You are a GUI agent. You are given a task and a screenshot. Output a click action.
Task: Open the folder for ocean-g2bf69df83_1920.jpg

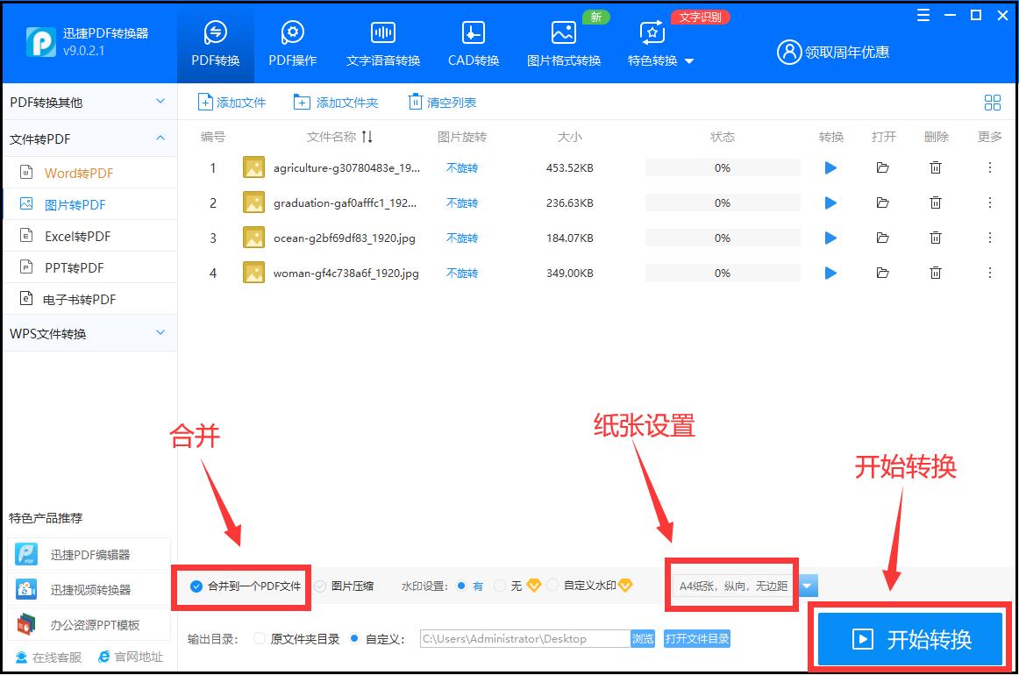(x=883, y=238)
